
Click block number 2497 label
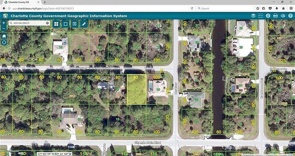pyautogui.click(x=280, y=38)
